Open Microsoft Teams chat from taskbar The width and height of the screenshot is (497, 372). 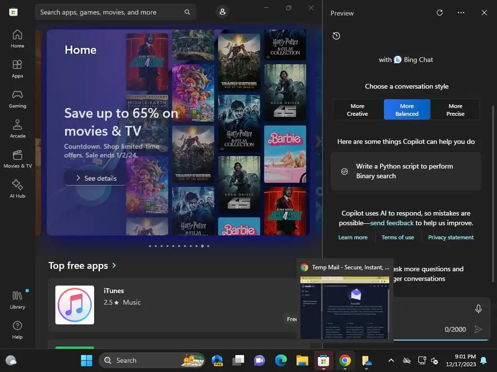tap(260, 360)
